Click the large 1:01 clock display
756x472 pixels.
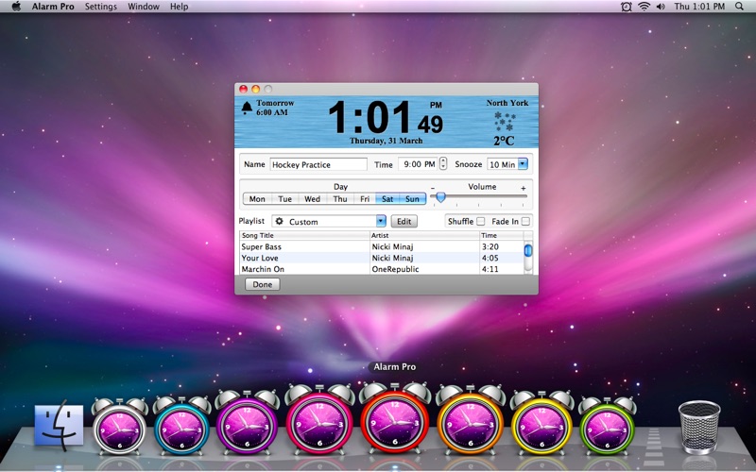click(369, 117)
